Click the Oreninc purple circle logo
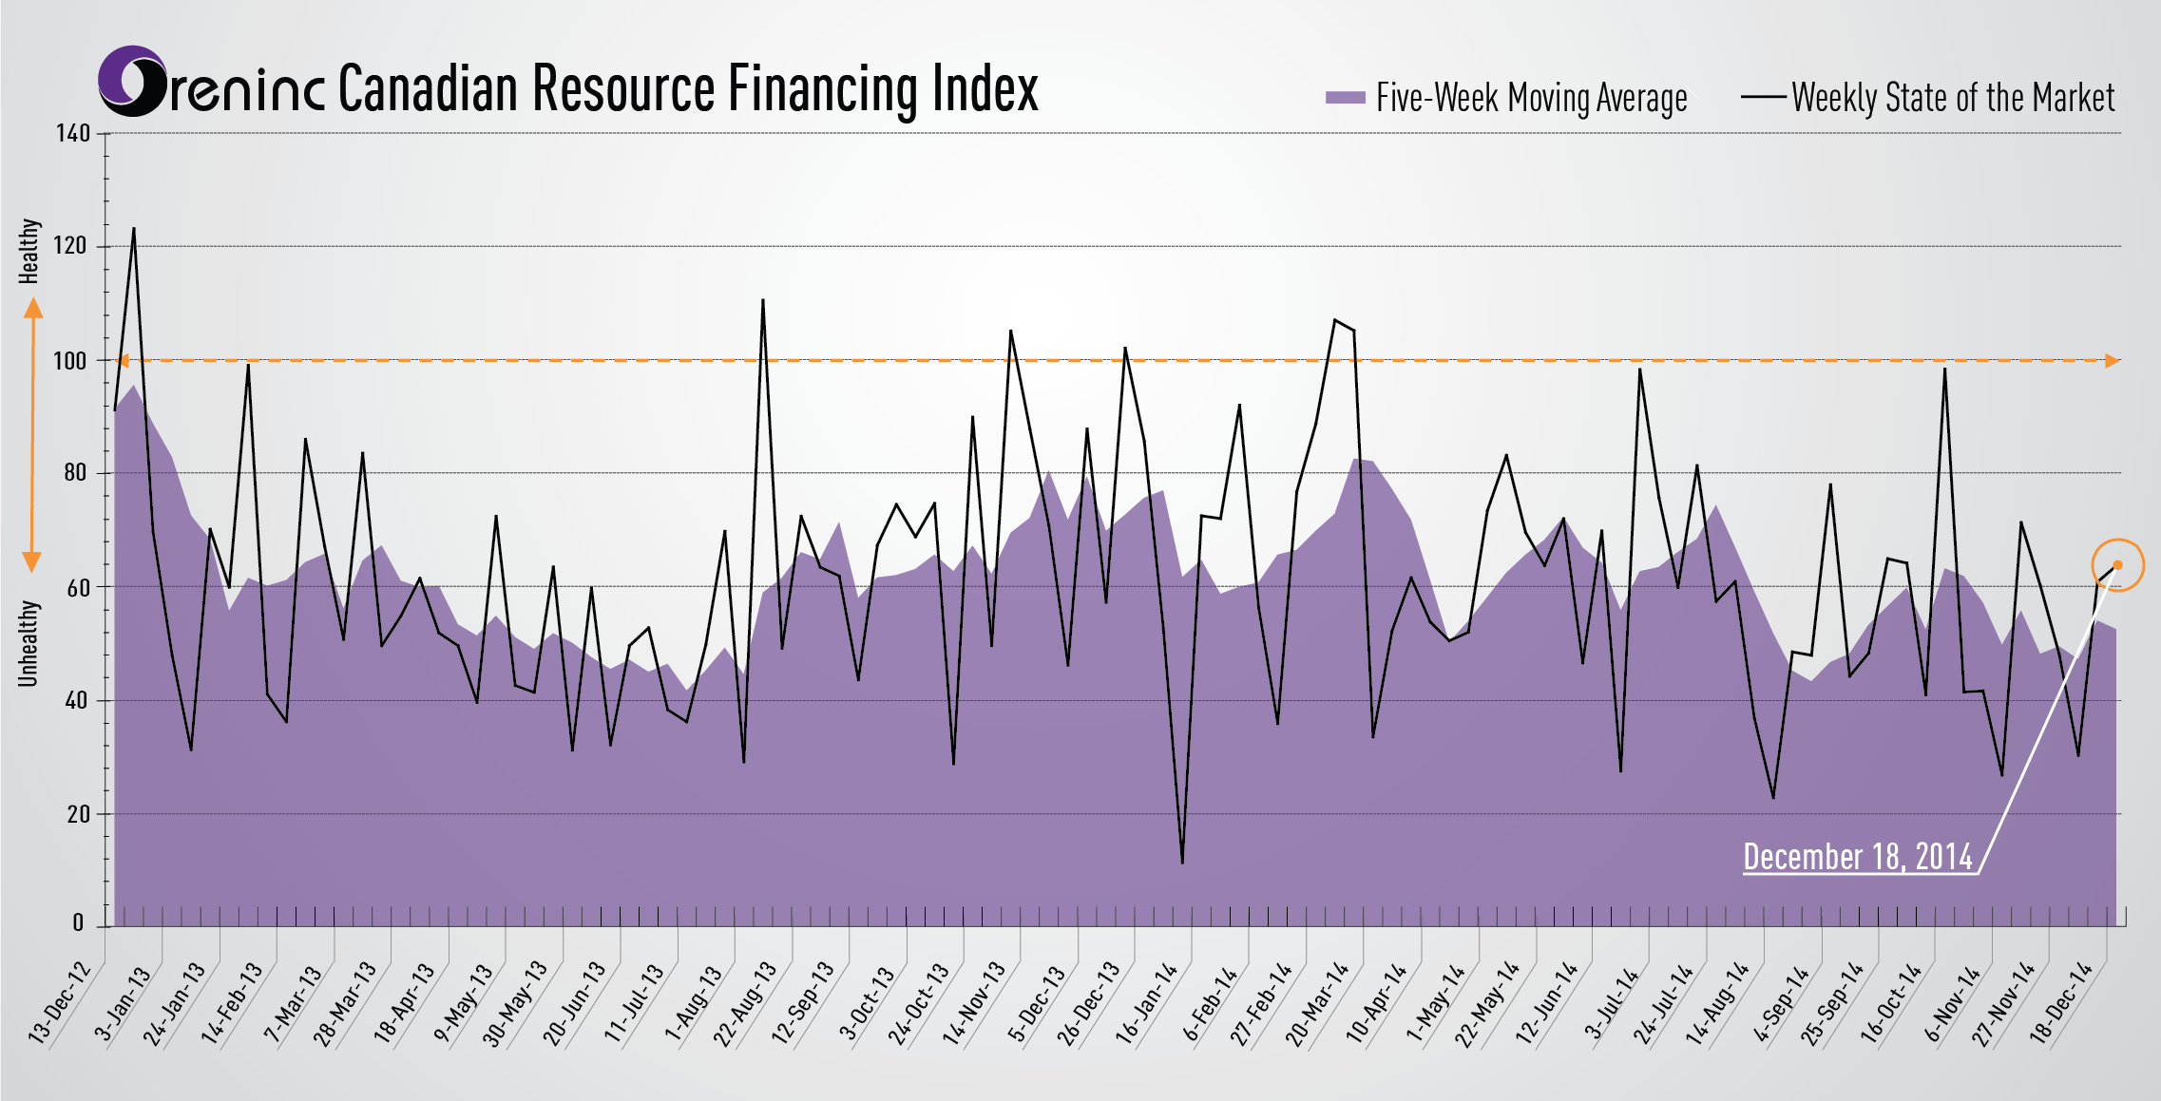 (133, 81)
